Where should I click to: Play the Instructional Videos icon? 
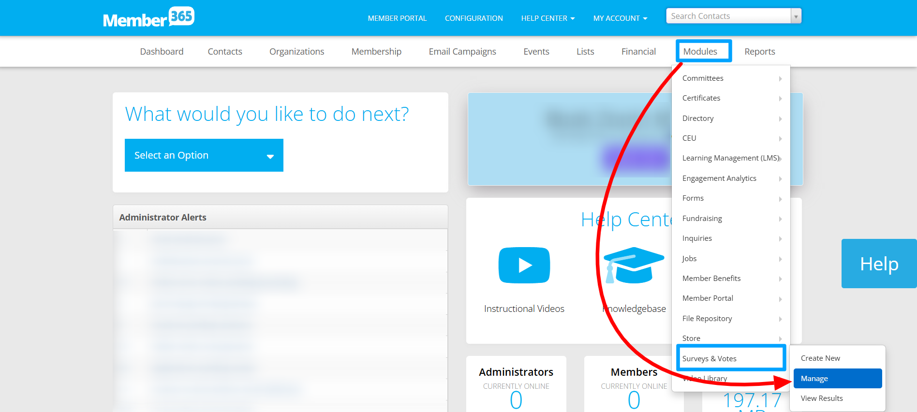coord(524,265)
